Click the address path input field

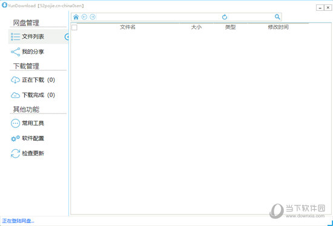[x=159, y=17]
